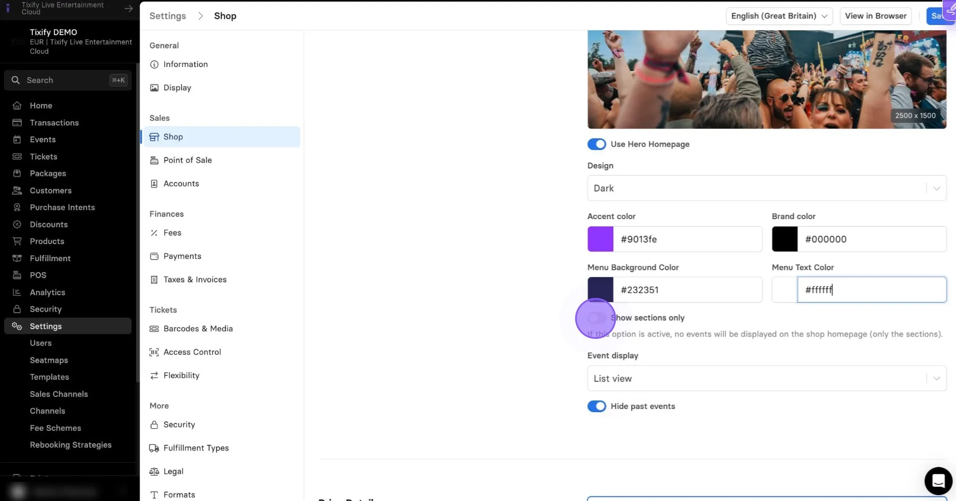Open Customers via its people icon
Viewport: 956px width, 501px height.
pyautogui.click(x=17, y=190)
